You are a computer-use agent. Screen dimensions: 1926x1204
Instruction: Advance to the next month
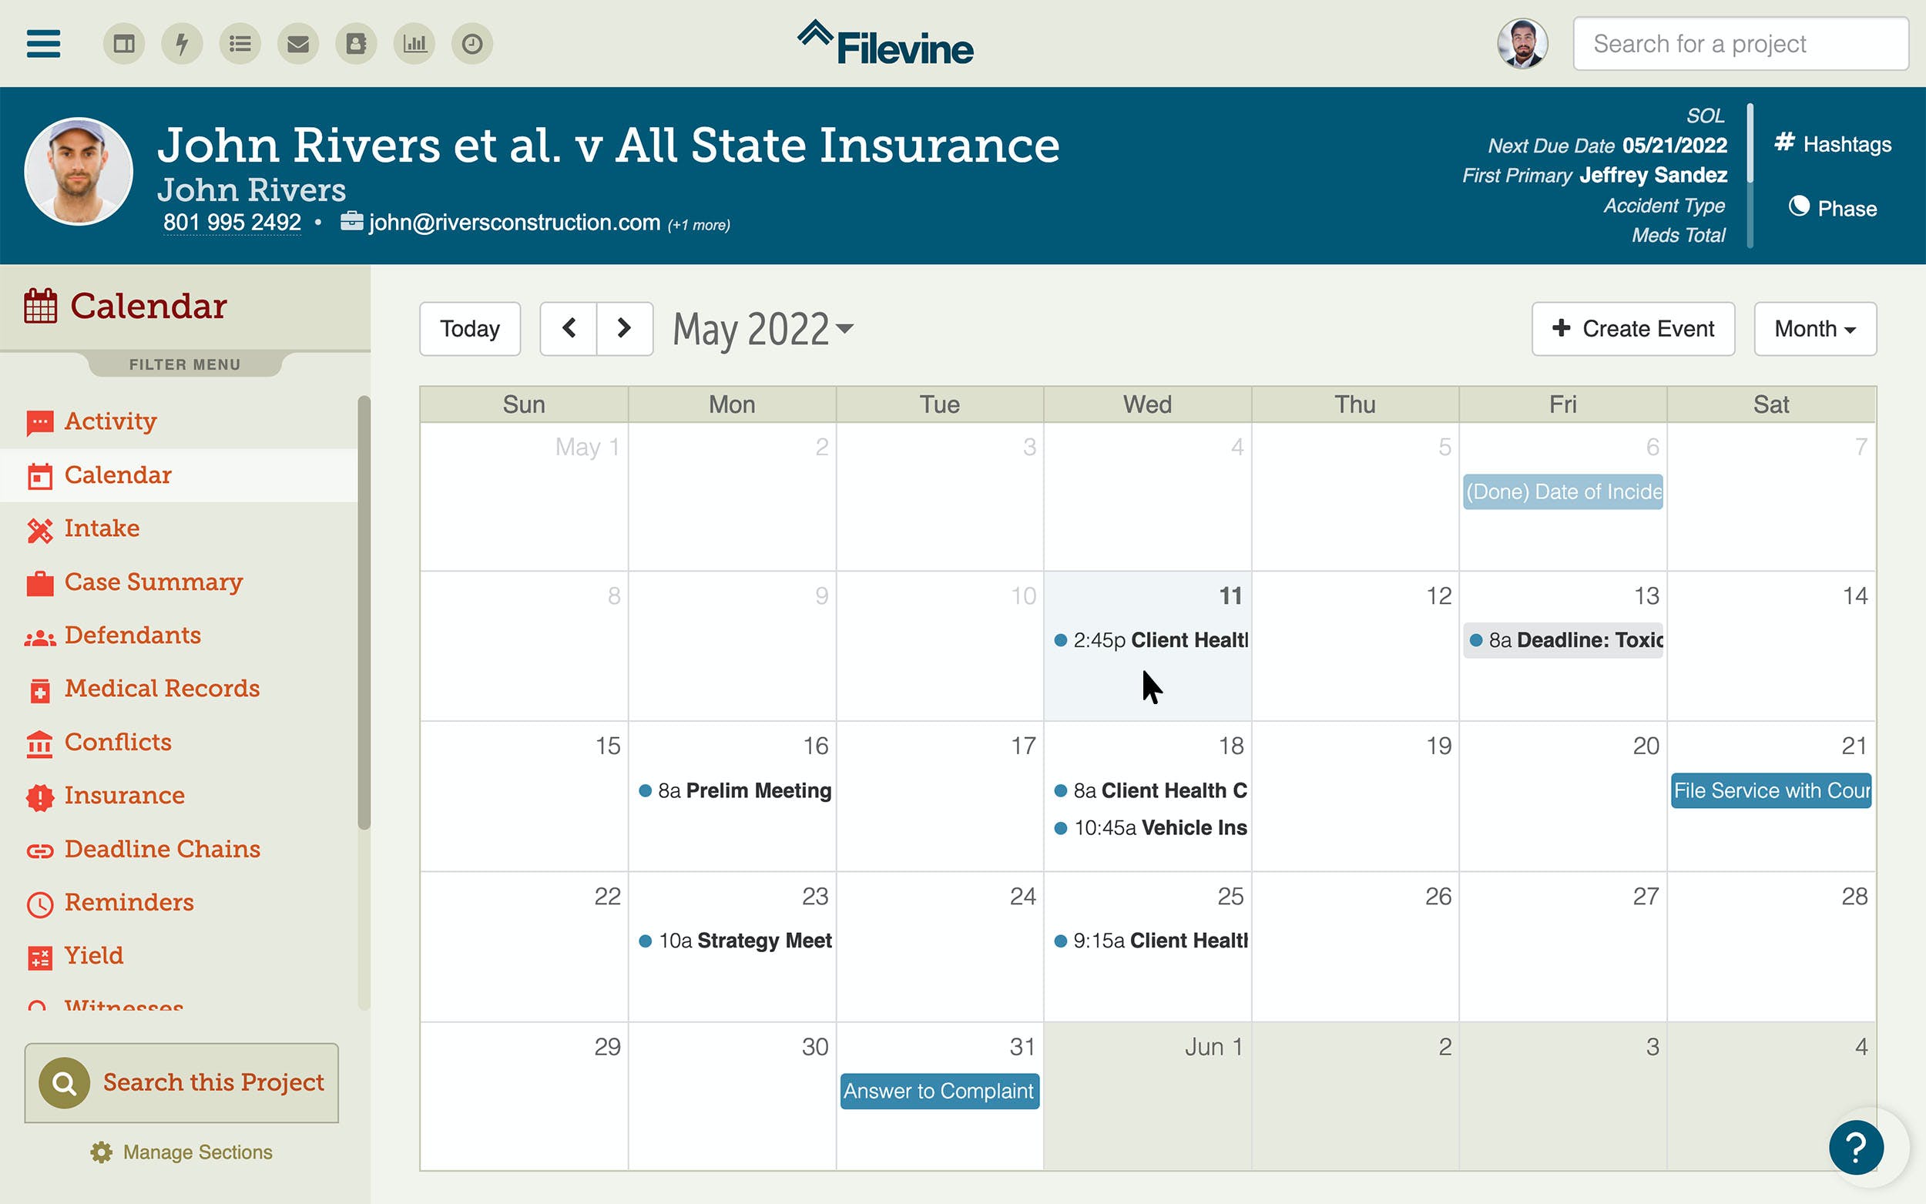[x=624, y=328]
